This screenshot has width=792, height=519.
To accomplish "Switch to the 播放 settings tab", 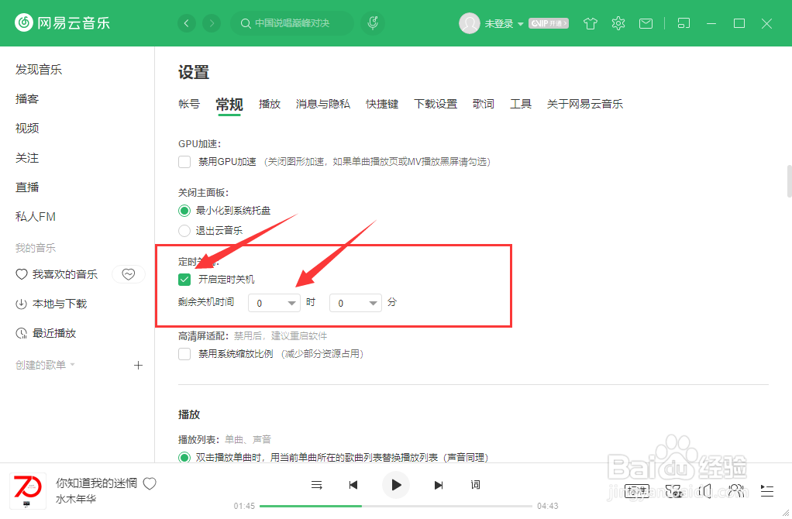I will tap(269, 104).
